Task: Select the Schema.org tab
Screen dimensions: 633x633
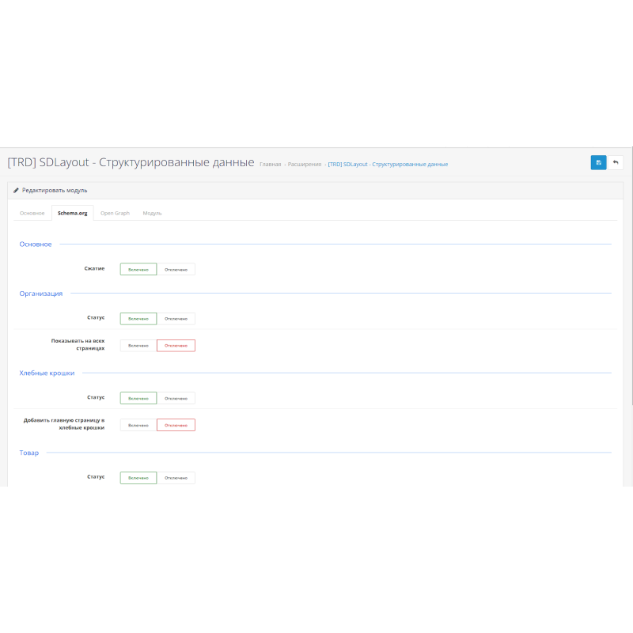Action: coord(72,213)
